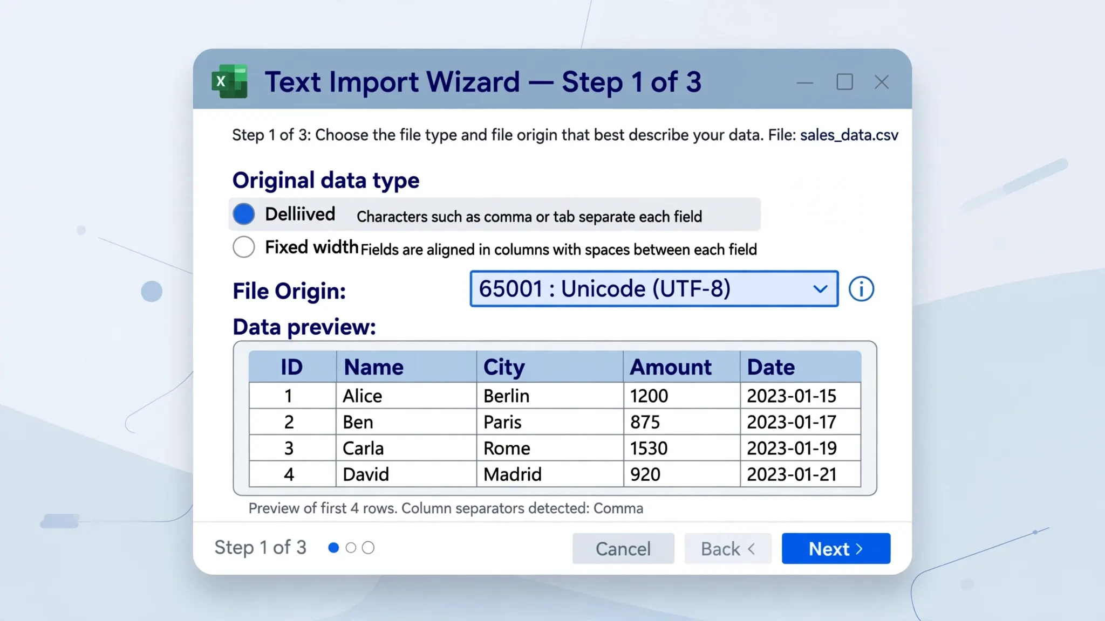The height and width of the screenshot is (621, 1105).
Task: Go to the next wizard step
Action: tap(836, 548)
